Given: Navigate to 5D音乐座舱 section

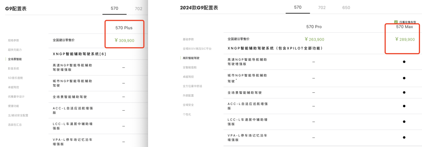Looking at the screenshot, I should coord(15,78).
